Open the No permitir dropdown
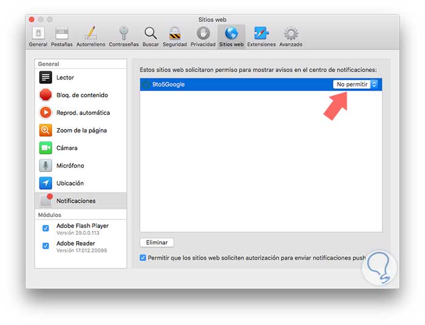 (x=355, y=84)
